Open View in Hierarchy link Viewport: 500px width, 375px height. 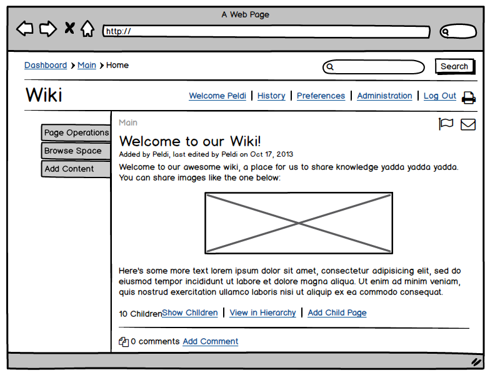pyautogui.click(x=262, y=312)
